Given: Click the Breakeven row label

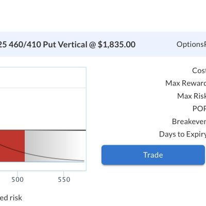Looking at the screenshot, I should click(x=189, y=122).
